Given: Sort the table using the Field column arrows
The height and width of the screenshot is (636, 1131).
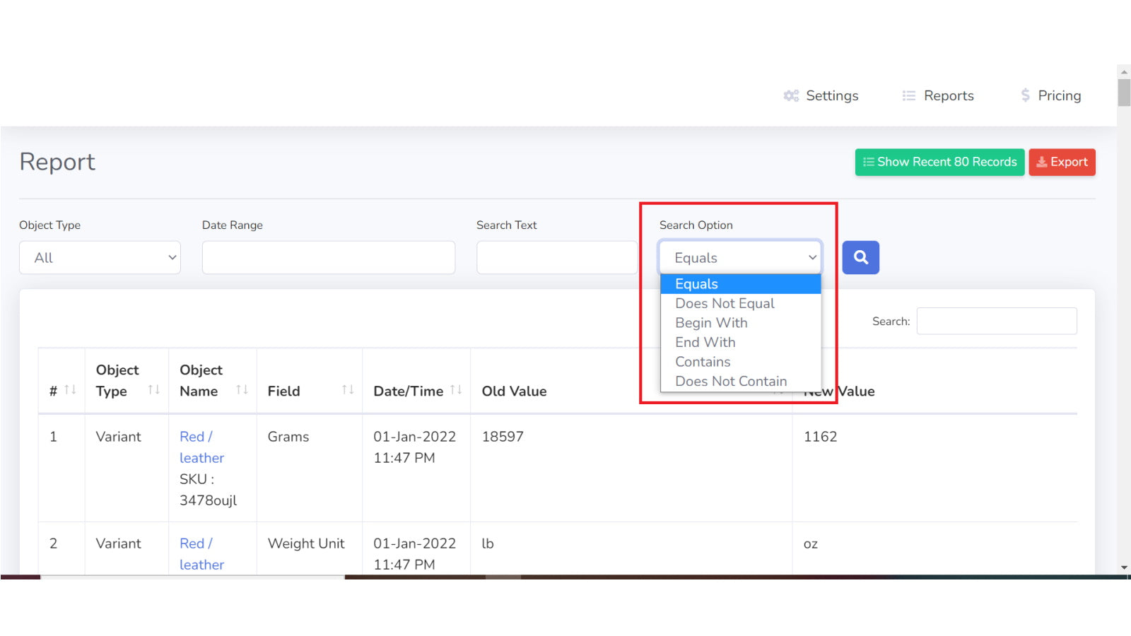Looking at the screenshot, I should (346, 389).
